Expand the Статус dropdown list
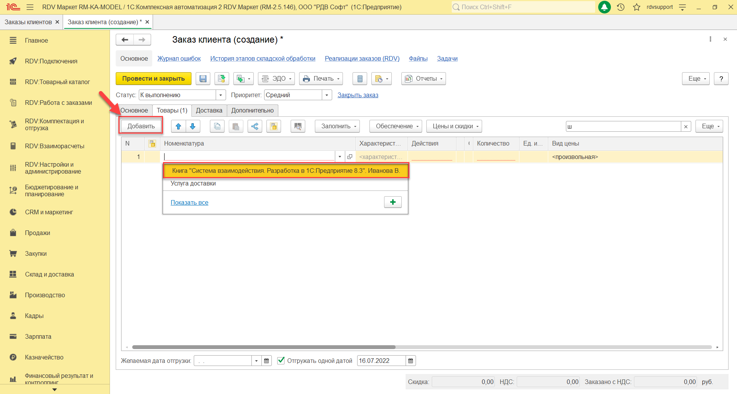The width and height of the screenshot is (737, 394). (221, 95)
